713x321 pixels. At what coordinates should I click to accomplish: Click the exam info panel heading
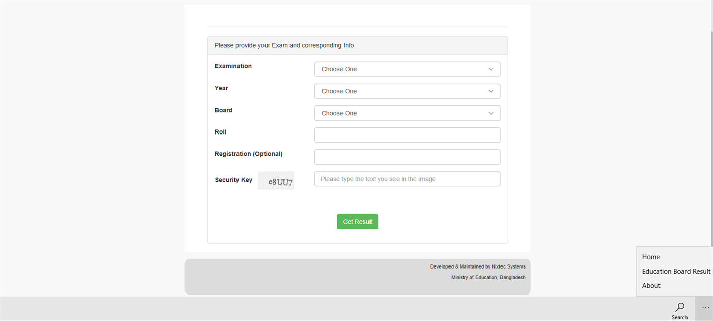pyautogui.click(x=284, y=45)
